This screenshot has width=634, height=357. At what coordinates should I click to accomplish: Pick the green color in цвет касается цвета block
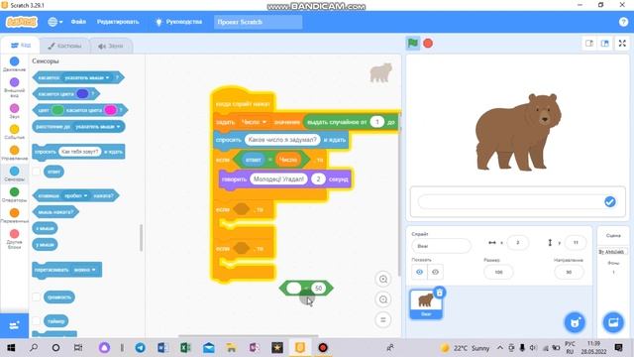tap(57, 110)
